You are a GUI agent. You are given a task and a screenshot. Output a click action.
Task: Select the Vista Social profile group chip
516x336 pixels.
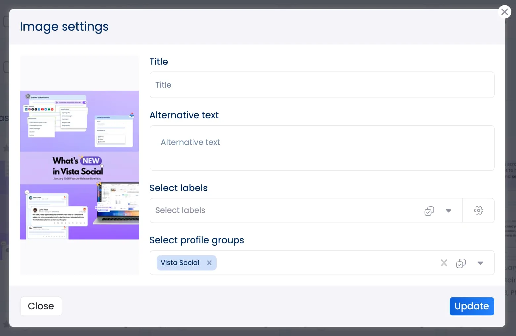(x=180, y=262)
